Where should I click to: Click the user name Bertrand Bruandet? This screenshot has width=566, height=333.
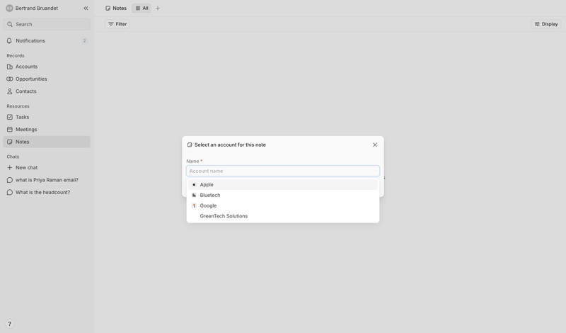tap(37, 8)
